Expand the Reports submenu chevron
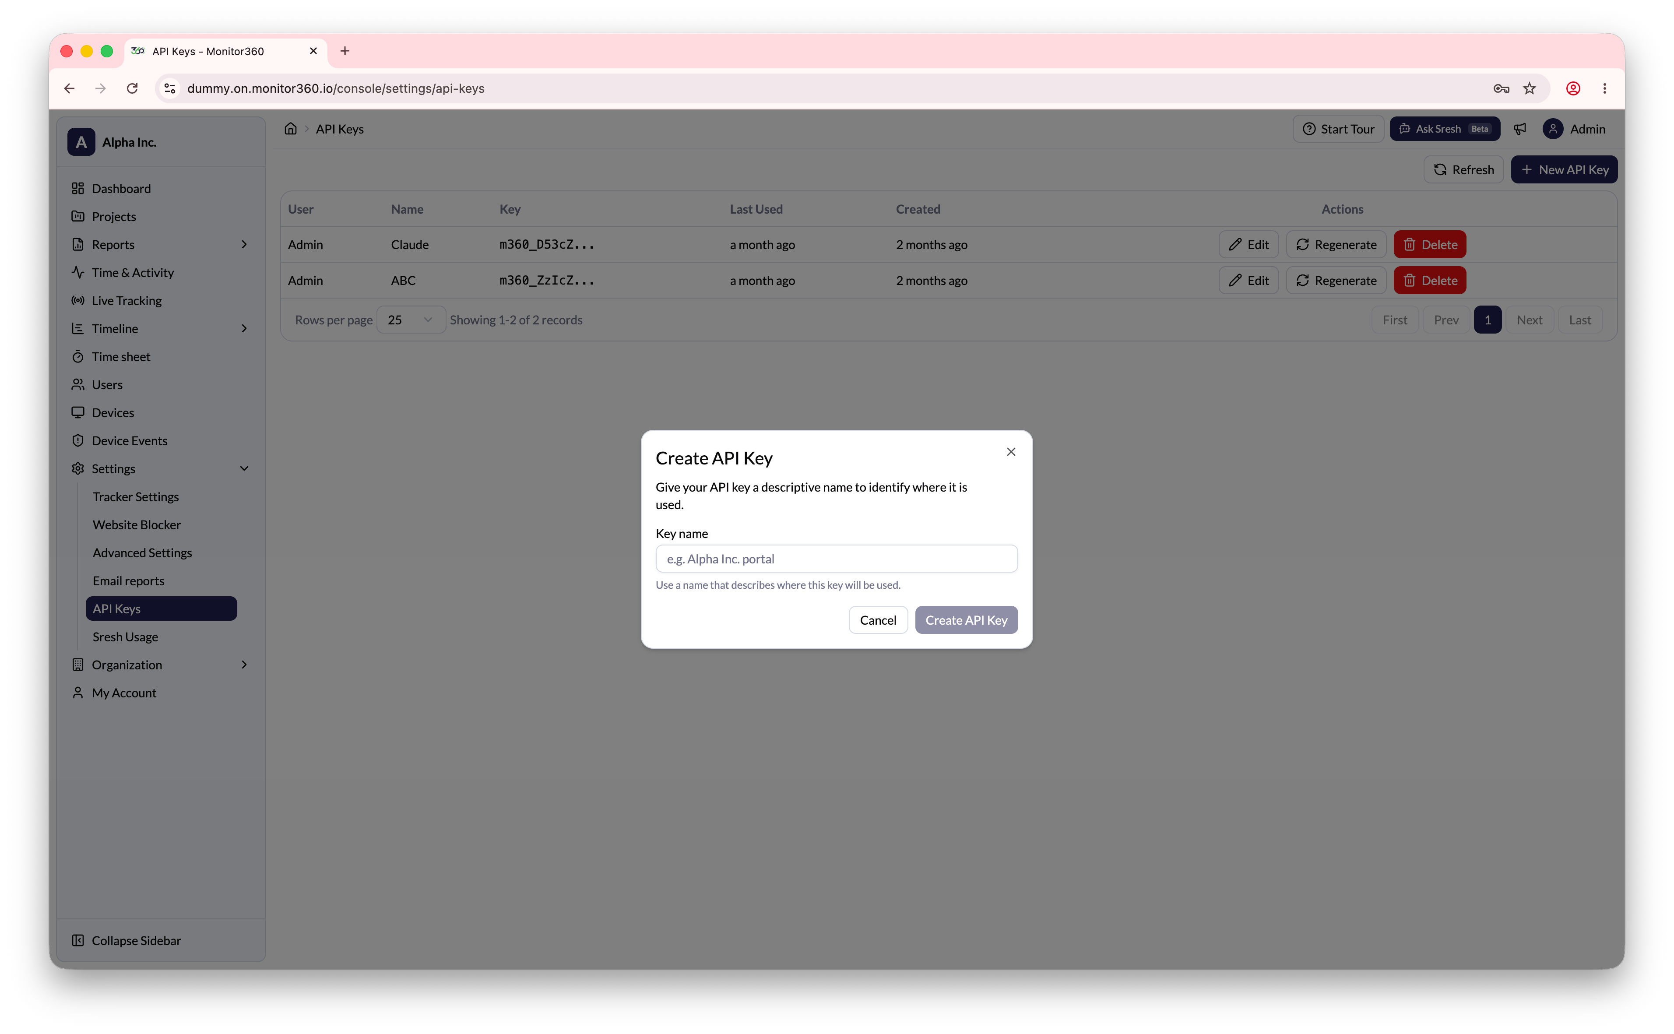The height and width of the screenshot is (1034, 1674). tap(244, 244)
